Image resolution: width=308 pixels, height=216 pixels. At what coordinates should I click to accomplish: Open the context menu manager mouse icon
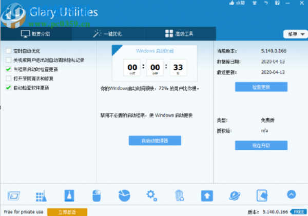pyautogui.click(x=97, y=195)
